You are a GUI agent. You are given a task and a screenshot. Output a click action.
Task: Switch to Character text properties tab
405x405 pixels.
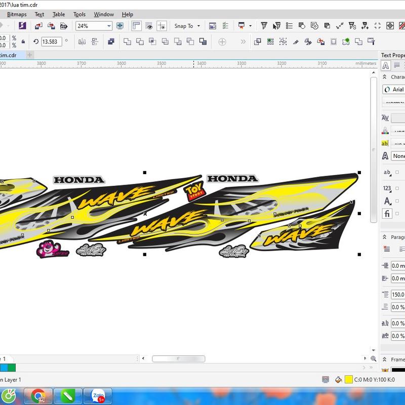[x=386, y=66]
